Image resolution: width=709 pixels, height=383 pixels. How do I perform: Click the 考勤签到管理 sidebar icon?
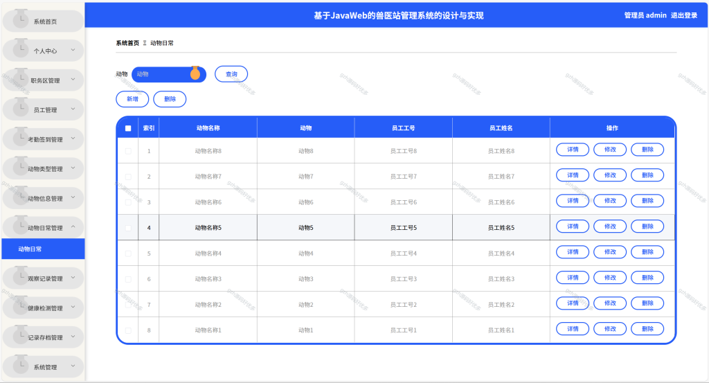[x=20, y=136]
